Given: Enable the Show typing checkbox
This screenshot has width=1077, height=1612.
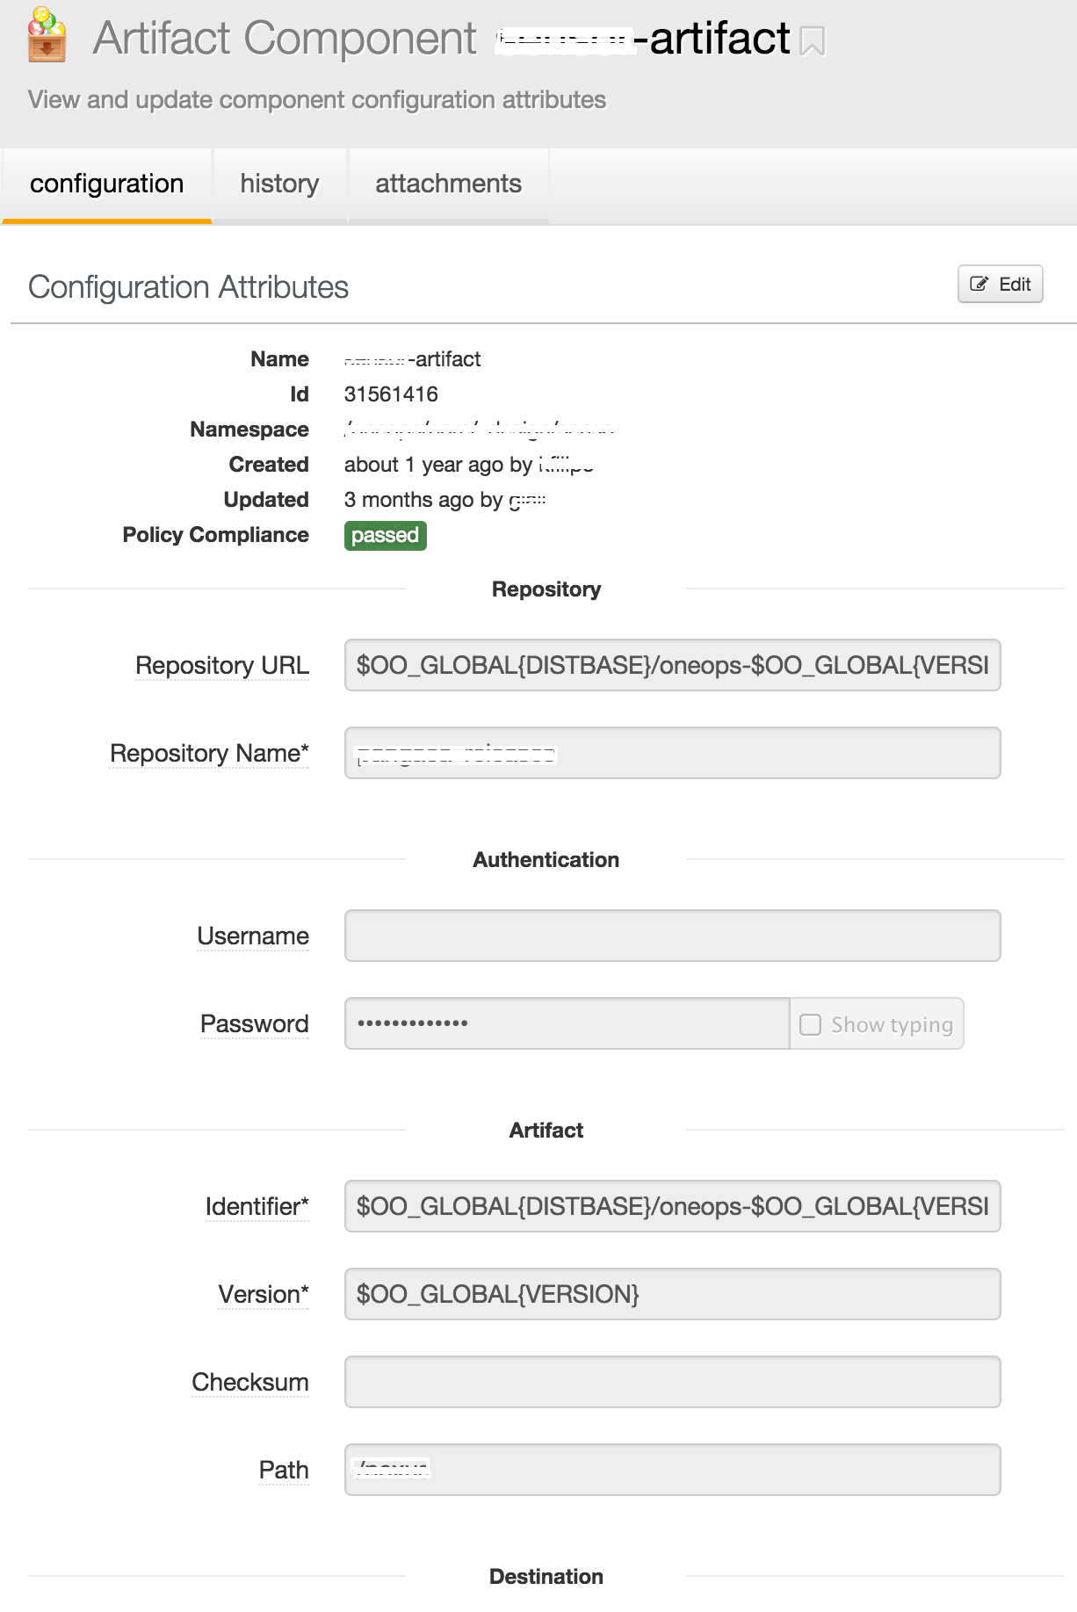Looking at the screenshot, I should [811, 1024].
